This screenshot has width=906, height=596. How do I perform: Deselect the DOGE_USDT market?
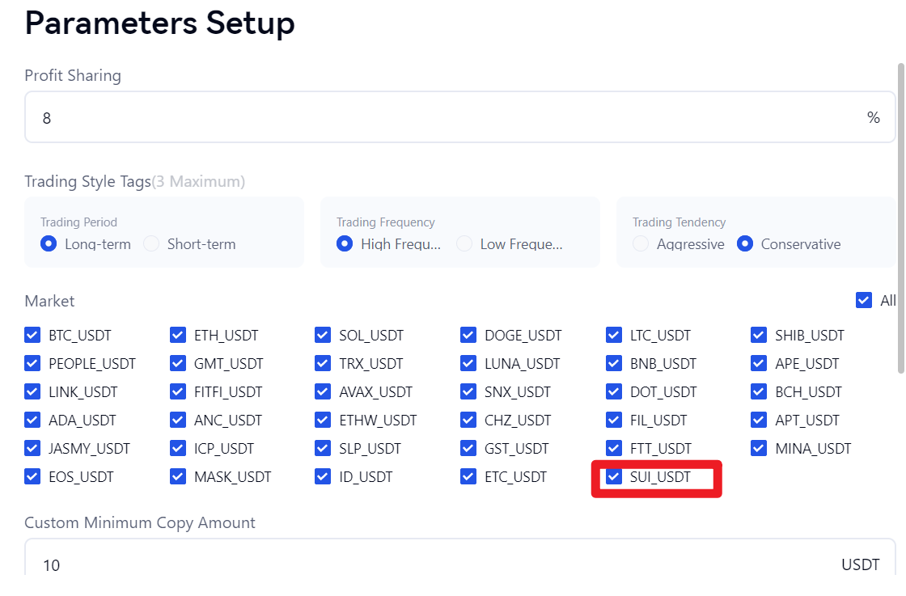point(468,336)
